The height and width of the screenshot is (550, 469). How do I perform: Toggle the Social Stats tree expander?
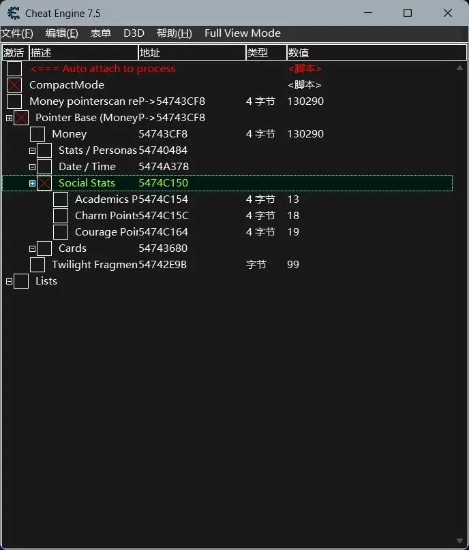(x=32, y=184)
